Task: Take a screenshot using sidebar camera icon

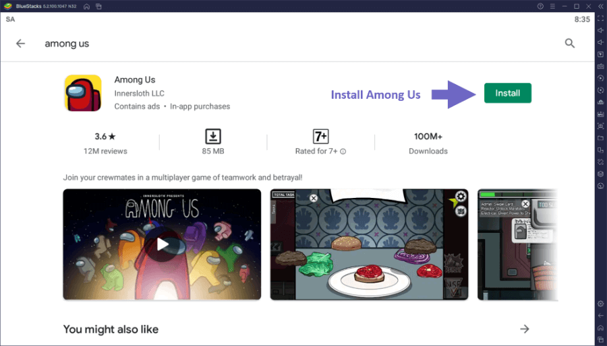Action: pyautogui.click(x=600, y=127)
